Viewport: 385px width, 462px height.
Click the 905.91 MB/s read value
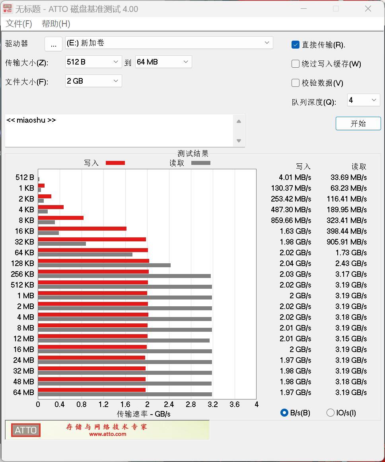point(347,242)
